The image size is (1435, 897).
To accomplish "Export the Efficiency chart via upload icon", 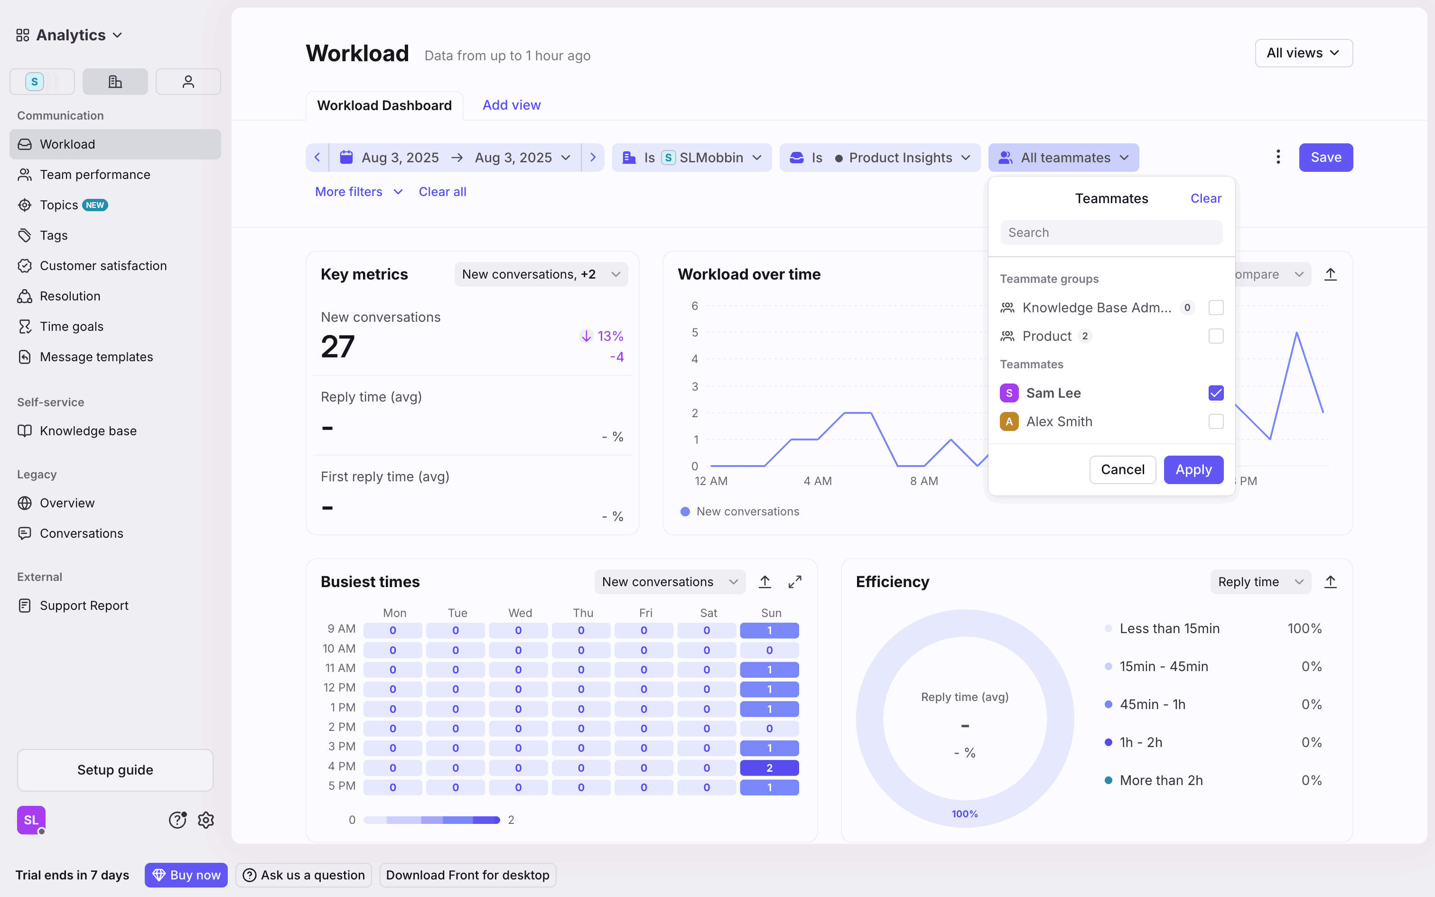I will (1330, 582).
